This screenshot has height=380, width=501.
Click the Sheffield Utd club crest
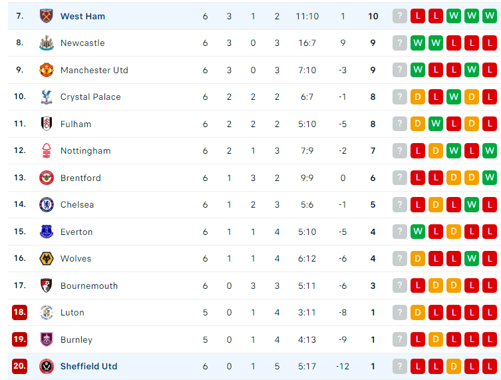tap(47, 366)
